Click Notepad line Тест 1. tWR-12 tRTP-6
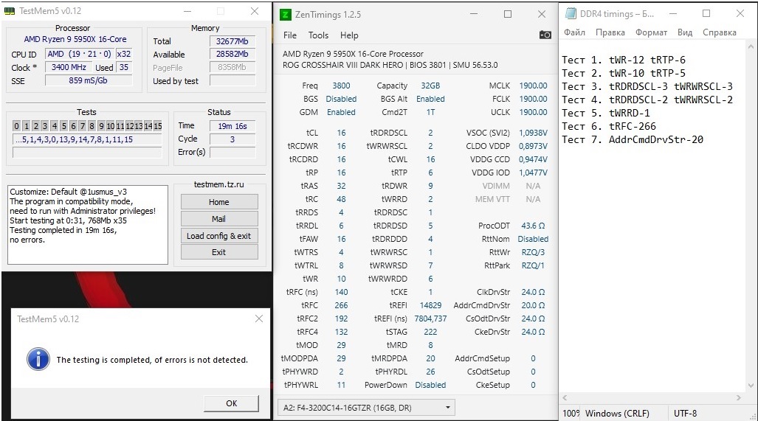 click(x=624, y=60)
